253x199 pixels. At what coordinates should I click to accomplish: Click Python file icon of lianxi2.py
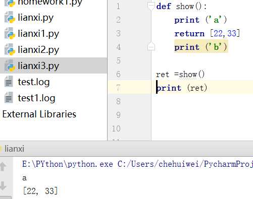tap(10, 49)
